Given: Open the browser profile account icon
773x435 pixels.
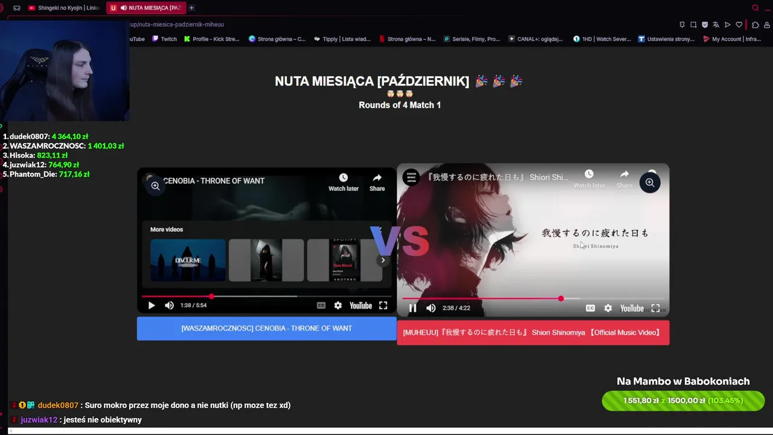Looking at the screenshot, I should (767, 25).
